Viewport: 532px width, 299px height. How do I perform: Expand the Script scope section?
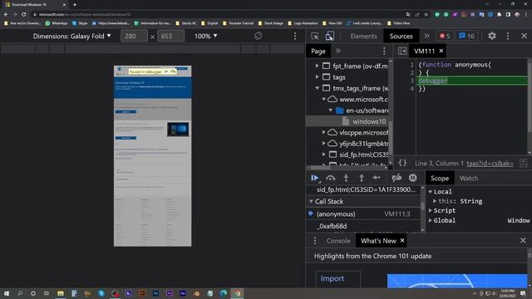(x=431, y=210)
